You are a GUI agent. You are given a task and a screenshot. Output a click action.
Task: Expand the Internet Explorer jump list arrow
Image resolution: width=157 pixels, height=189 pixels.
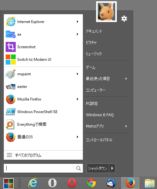point(78,22)
